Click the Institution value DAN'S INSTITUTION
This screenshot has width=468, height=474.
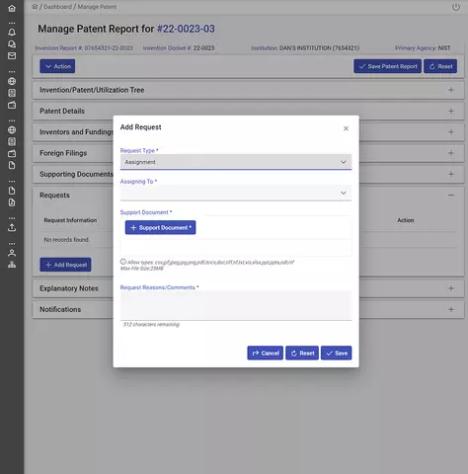coord(319,48)
